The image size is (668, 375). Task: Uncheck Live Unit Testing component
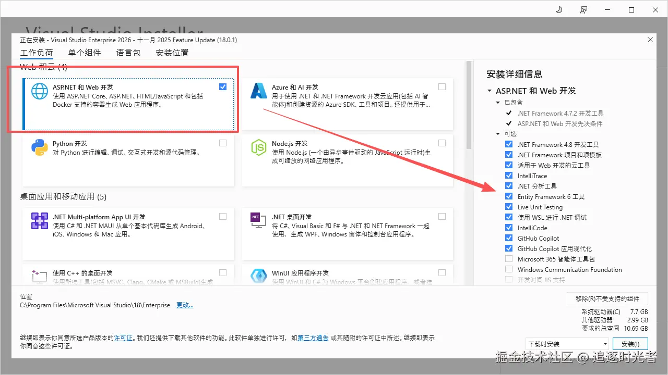tap(509, 207)
